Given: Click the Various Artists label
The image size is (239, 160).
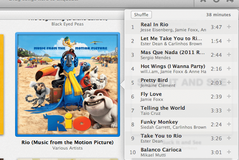Looking at the screenshot, I should tap(67, 148).
